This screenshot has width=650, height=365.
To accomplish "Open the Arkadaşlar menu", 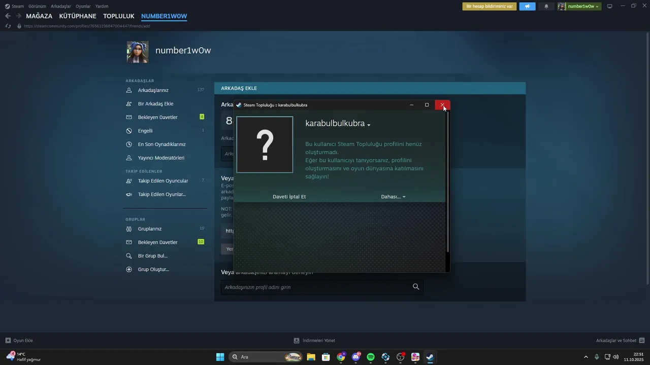I will click(61, 6).
